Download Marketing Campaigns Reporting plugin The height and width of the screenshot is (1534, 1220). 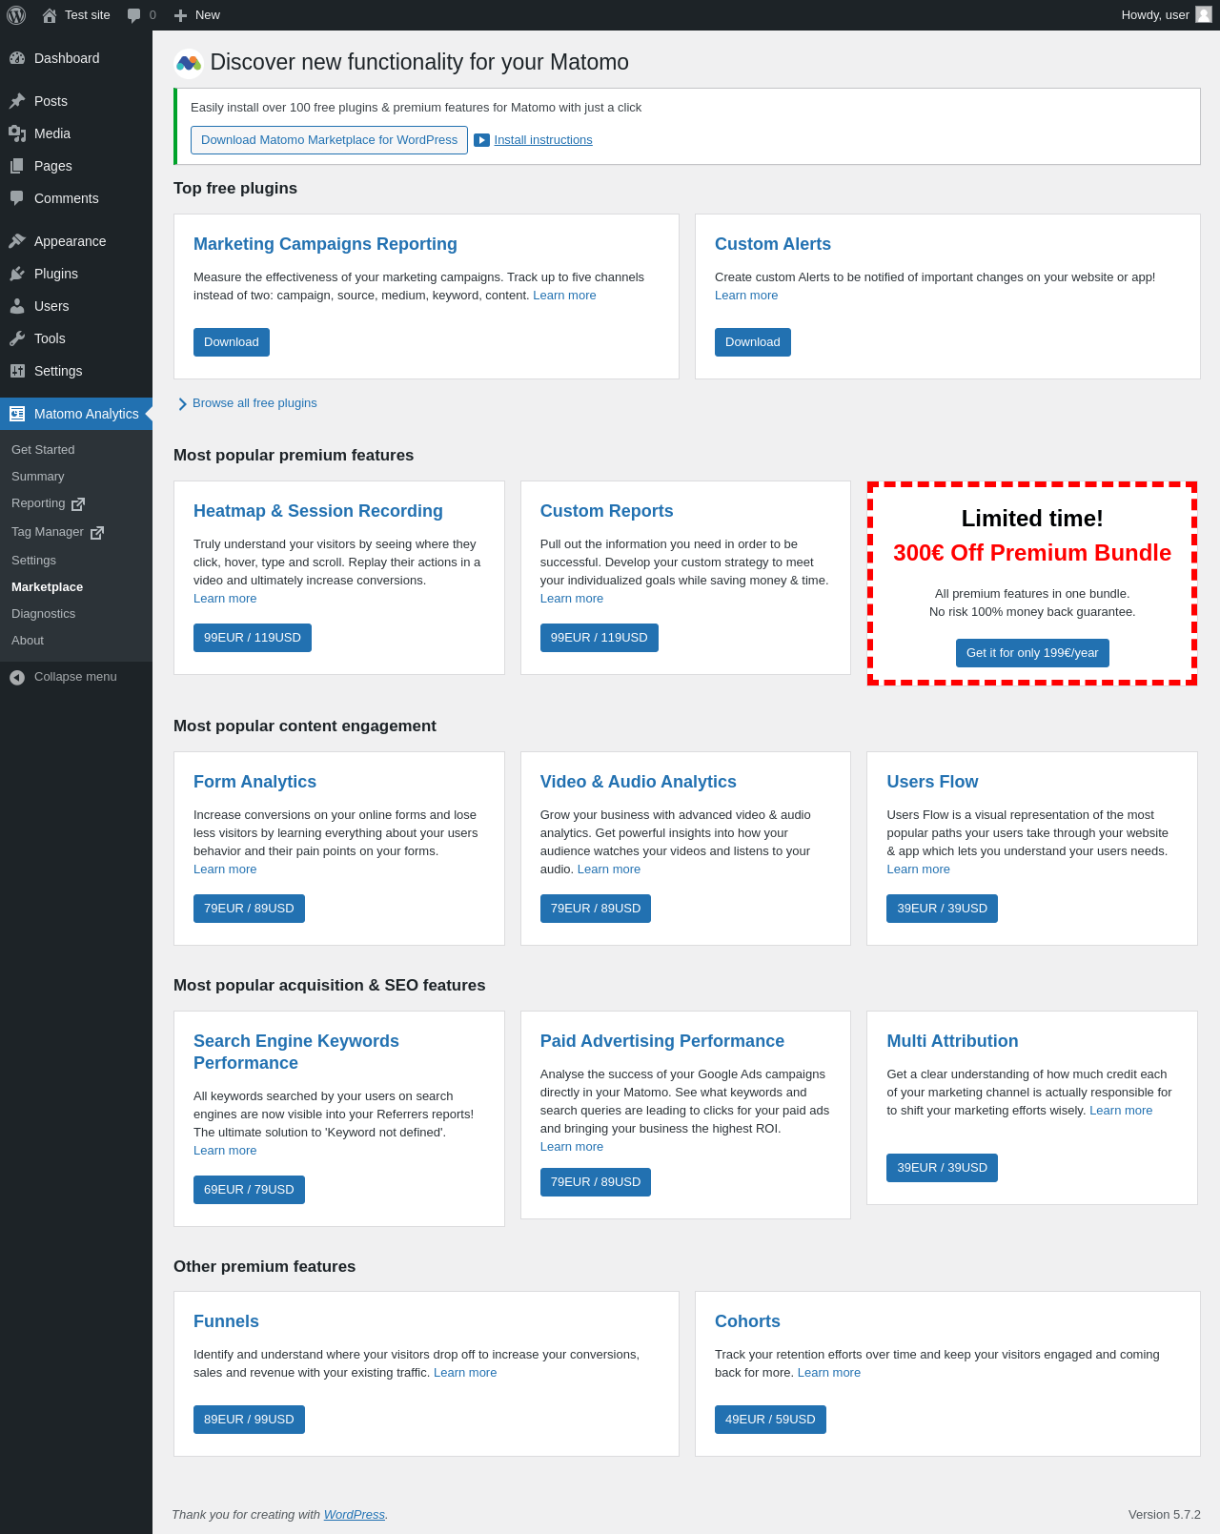tap(232, 342)
